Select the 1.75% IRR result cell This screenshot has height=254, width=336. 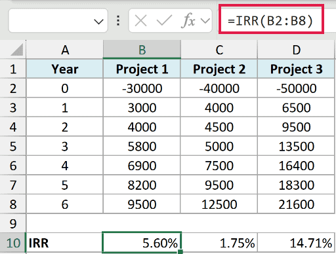click(x=219, y=243)
